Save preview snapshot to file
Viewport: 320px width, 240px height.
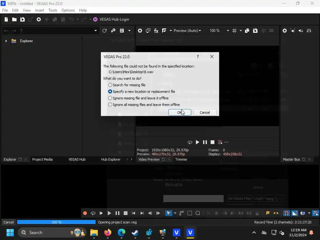(255, 31)
